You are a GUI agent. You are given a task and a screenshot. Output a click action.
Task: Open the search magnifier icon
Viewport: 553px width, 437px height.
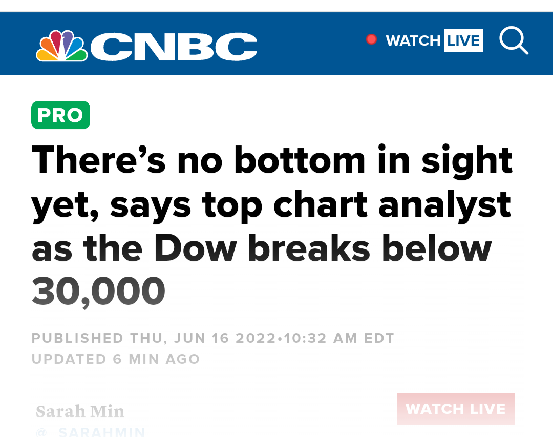click(x=514, y=40)
